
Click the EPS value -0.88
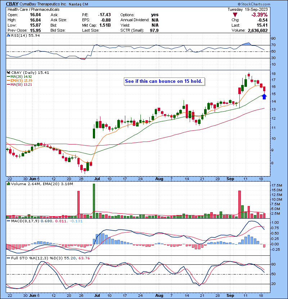point(106,20)
